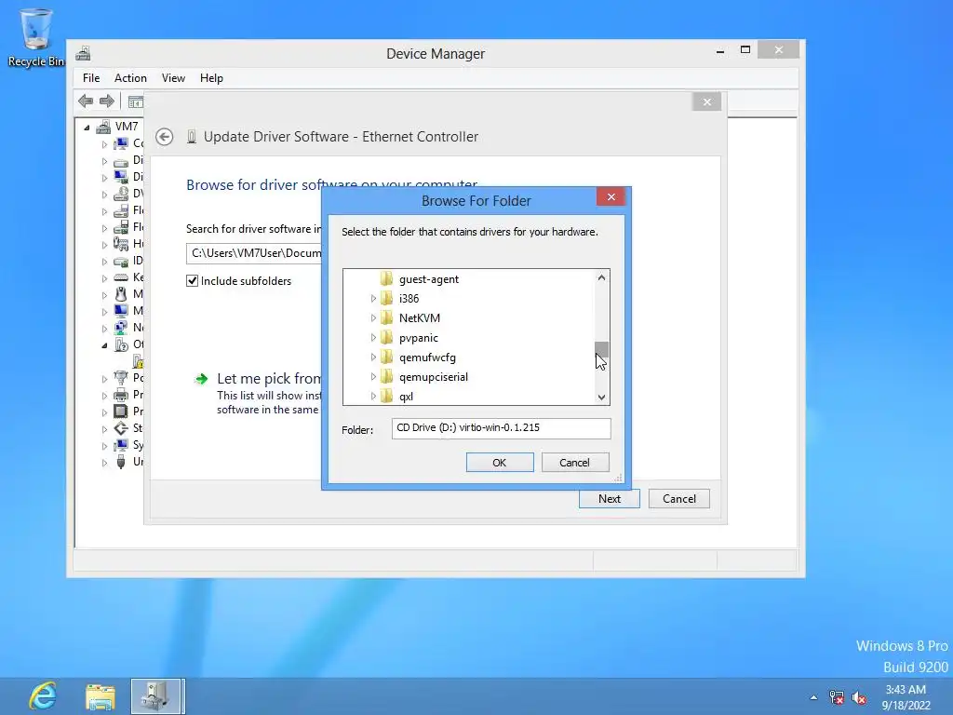Viewport: 953px width, 715px height.
Task: Click the Universal Serial Bus icon in tree
Action: click(122, 462)
